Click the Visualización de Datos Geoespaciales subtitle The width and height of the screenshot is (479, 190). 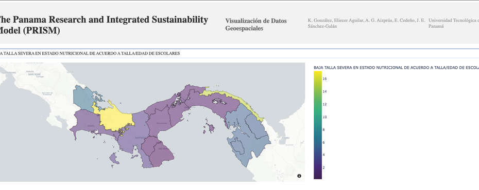click(x=256, y=25)
